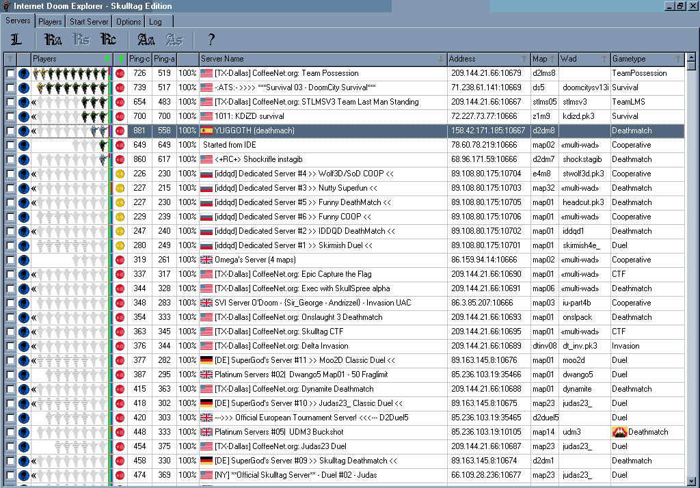Image resolution: width=700 pixels, height=488 pixels.
Task: Click the Ra refresh all toolbar icon
Action: pyautogui.click(x=53, y=40)
